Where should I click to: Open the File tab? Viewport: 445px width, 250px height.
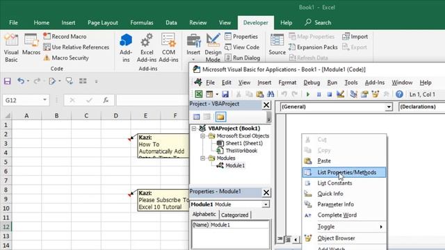[13, 23]
